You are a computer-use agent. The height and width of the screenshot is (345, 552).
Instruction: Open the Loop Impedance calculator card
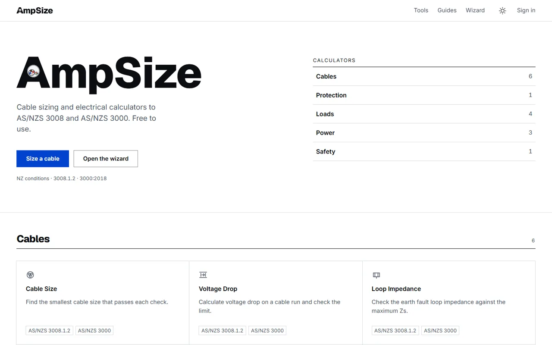[449, 303]
